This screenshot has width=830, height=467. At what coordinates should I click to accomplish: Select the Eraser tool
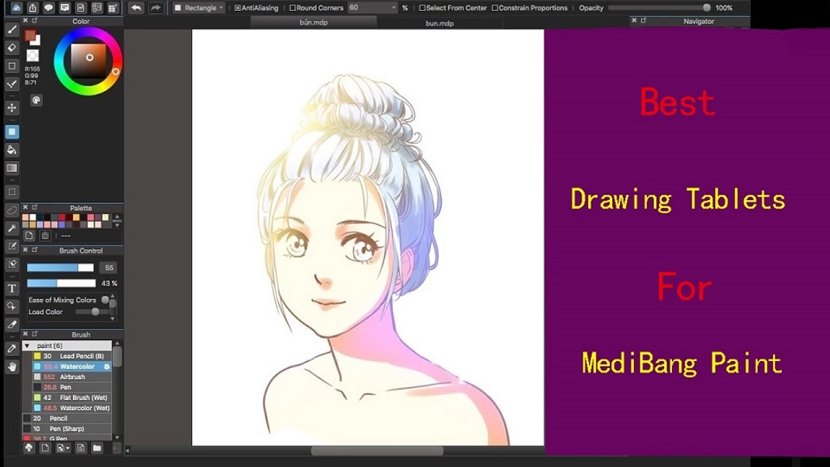point(11,47)
